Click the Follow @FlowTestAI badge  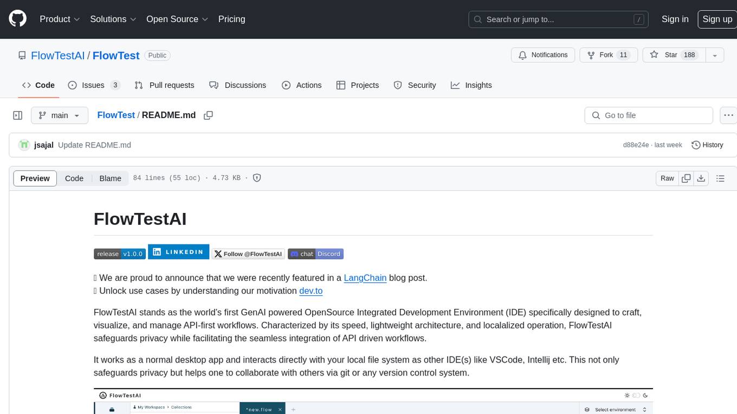pyautogui.click(x=248, y=254)
